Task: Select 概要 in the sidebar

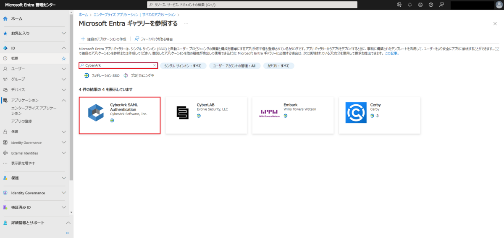Action: tap(34, 58)
